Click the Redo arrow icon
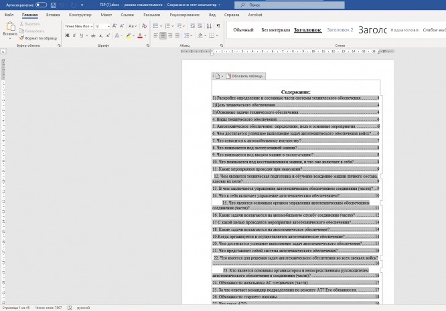 (x=74, y=5)
